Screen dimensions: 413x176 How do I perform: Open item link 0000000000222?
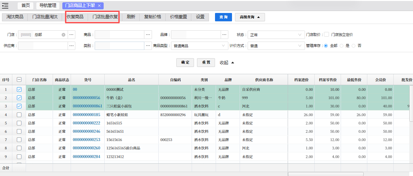click(86, 123)
